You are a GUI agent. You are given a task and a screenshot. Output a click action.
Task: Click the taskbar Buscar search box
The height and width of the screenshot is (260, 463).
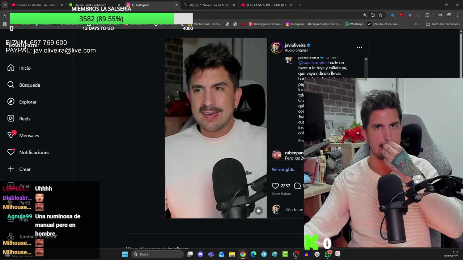[x=157, y=254]
